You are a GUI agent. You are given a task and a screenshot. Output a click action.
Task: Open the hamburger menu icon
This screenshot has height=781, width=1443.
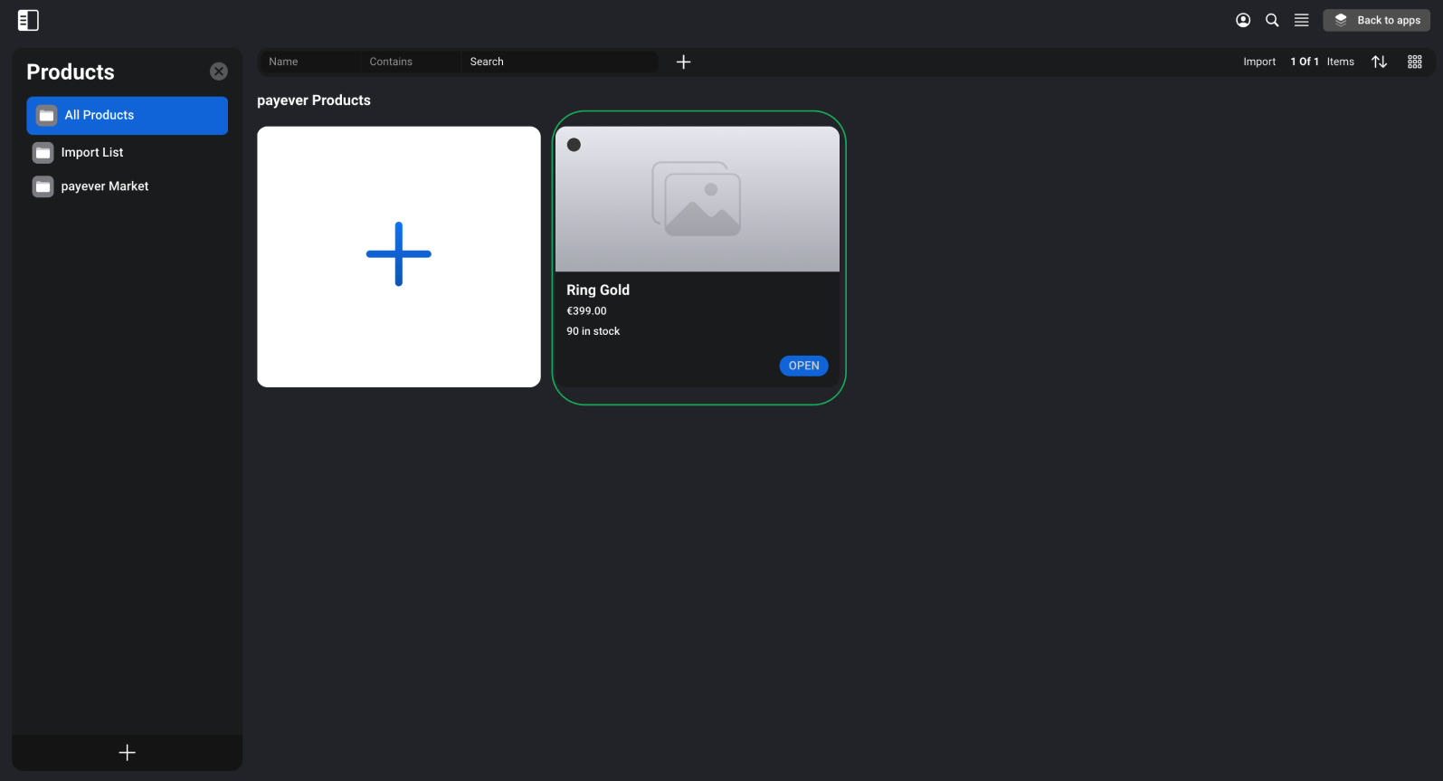1301,20
